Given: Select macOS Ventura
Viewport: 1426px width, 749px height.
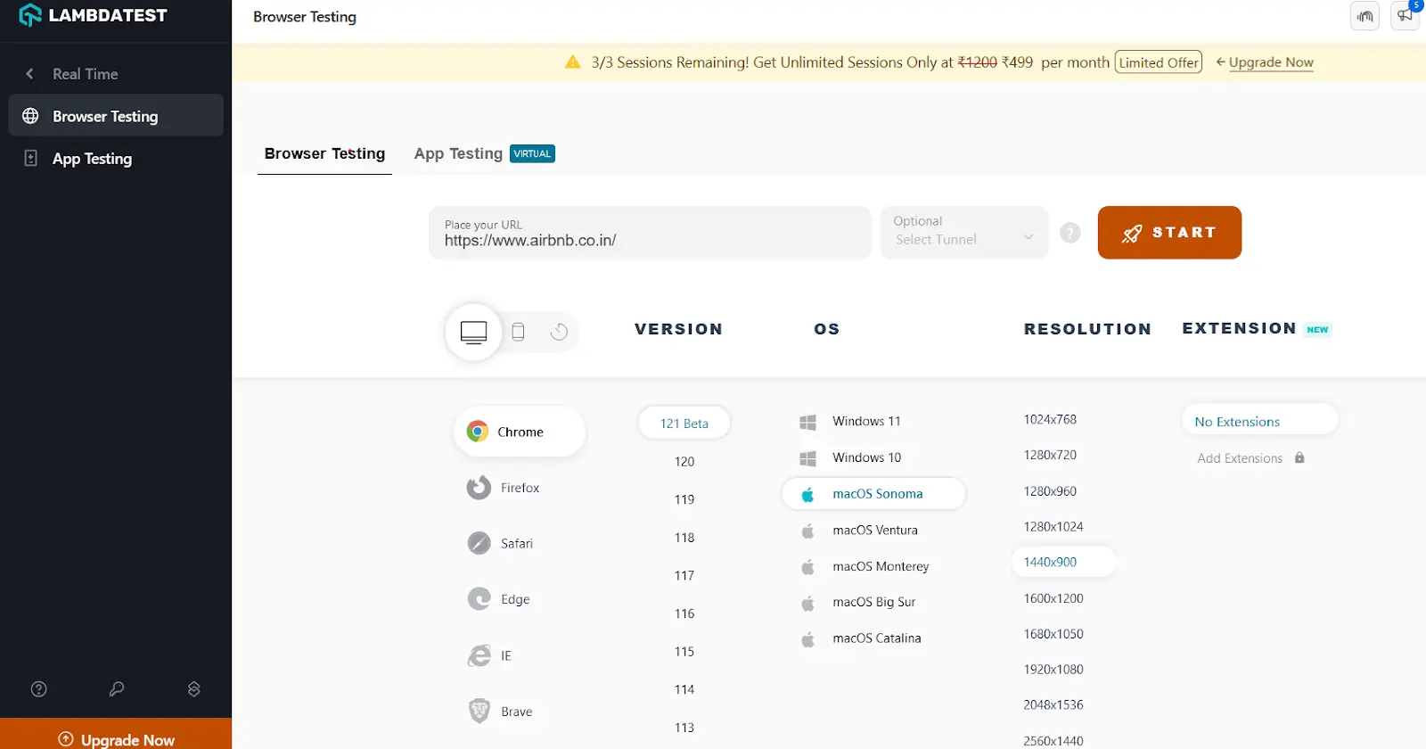Looking at the screenshot, I should point(860,530).
